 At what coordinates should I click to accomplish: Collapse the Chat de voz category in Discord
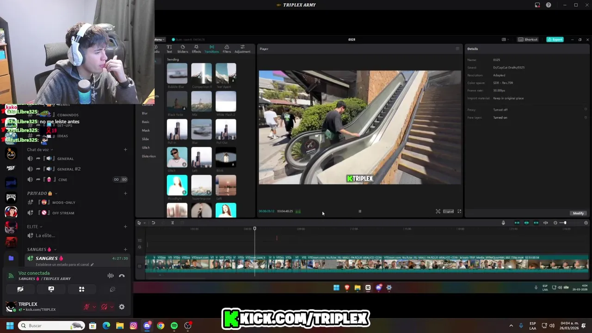[40, 150]
